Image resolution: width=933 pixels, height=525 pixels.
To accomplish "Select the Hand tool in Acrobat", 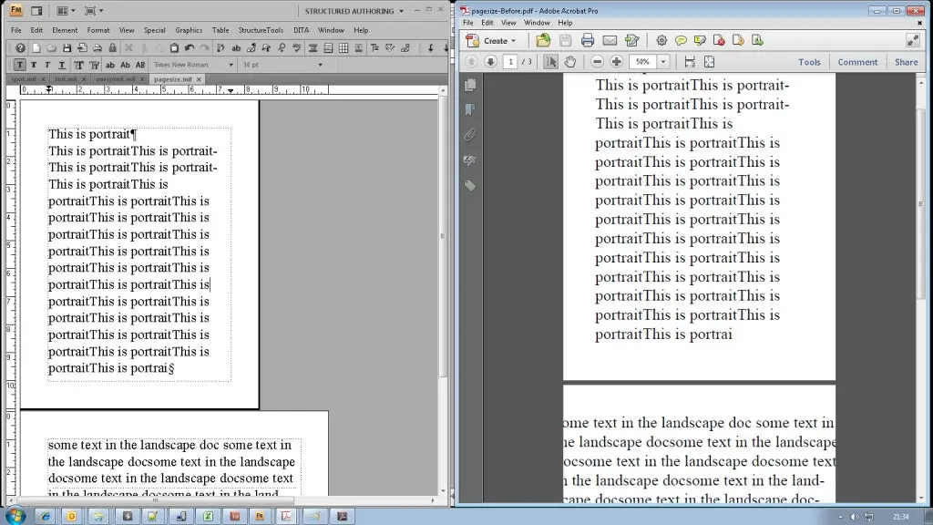I will click(570, 62).
